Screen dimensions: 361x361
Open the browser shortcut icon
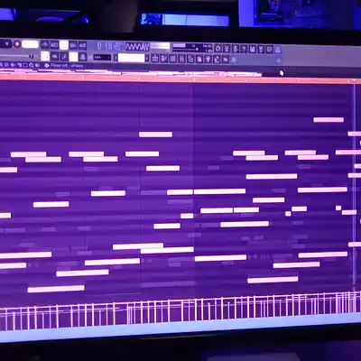pos(190,59)
